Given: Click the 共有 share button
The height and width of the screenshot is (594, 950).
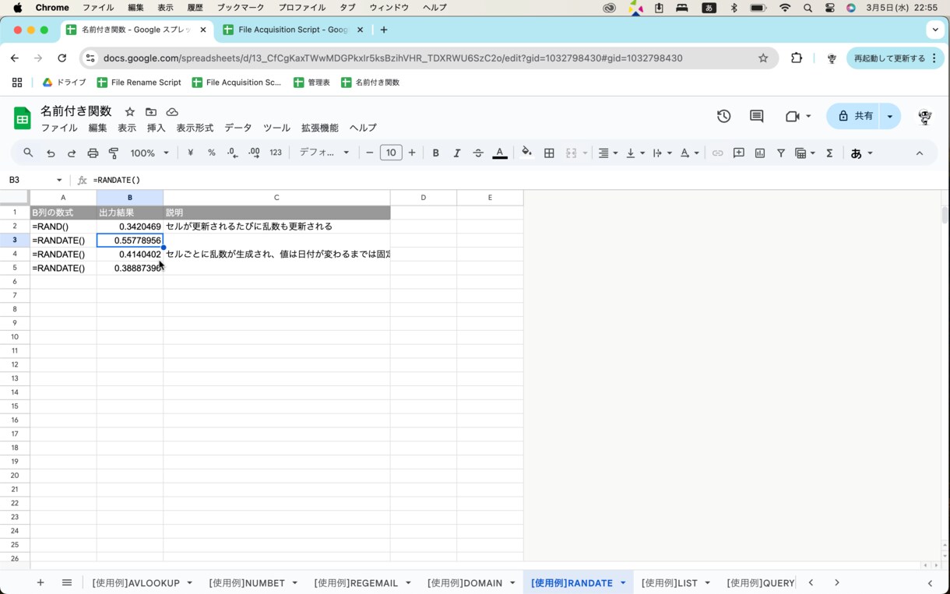Looking at the screenshot, I should pos(854,116).
